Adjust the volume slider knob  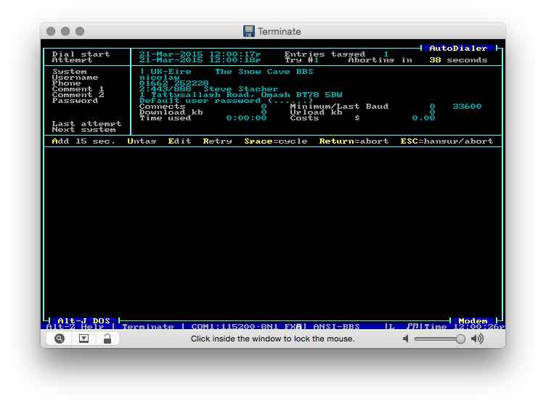click(x=460, y=339)
